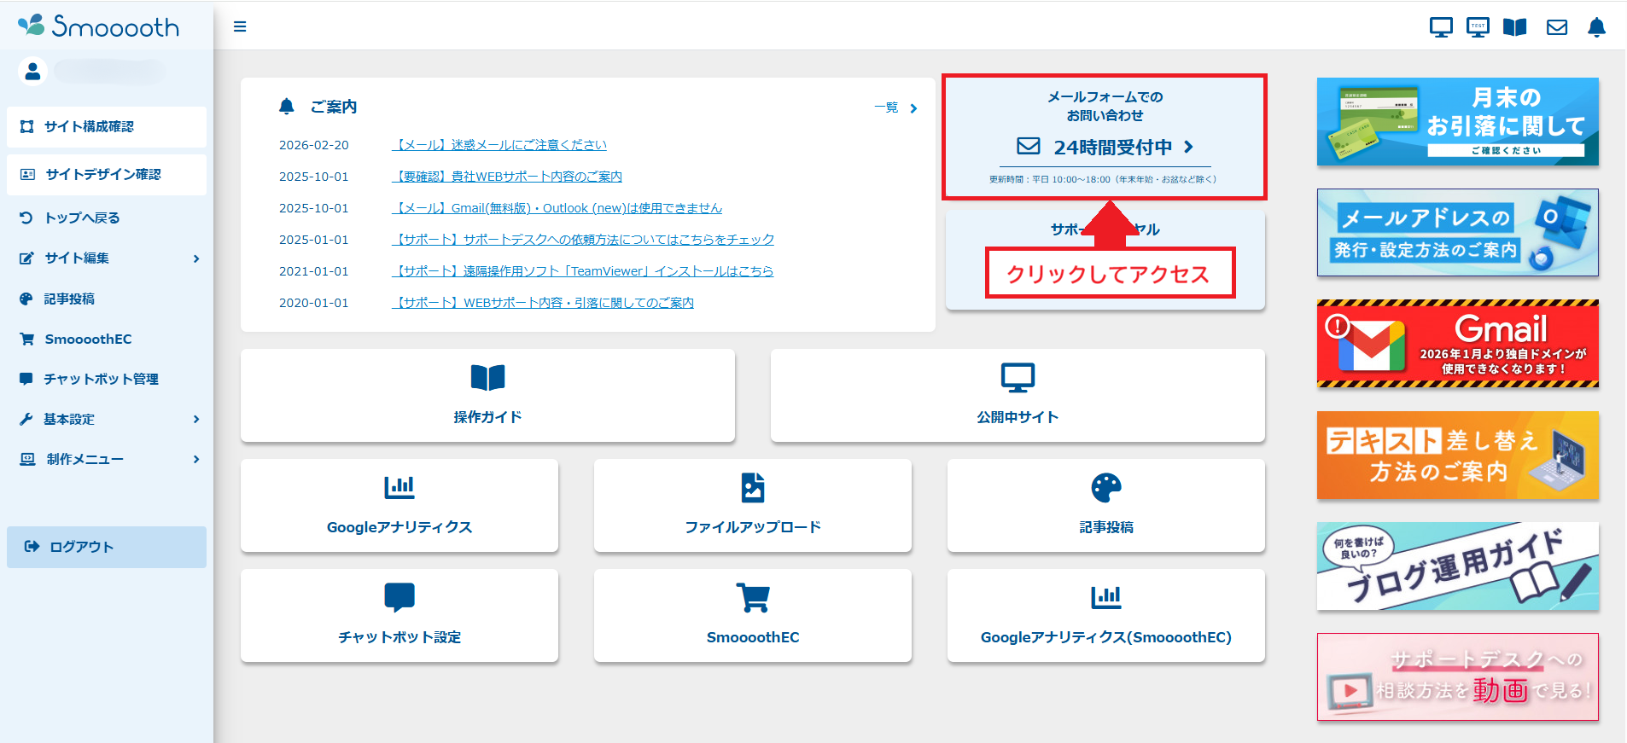The image size is (1627, 743).
Task: Open 貴社WEBサポート内容のご案内 notice link
Action: [x=506, y=177]
